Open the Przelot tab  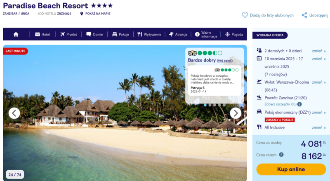tap(68, 34)
